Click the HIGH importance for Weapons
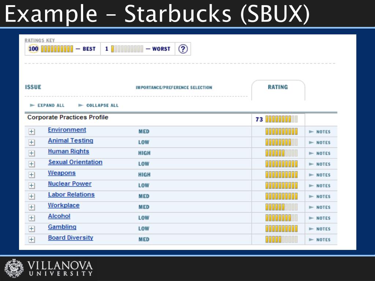This screenshot has height=281, width=375. [144, 175]
